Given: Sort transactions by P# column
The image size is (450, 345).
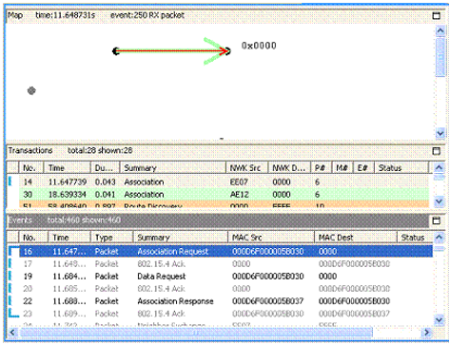Looking at the screenshot, I should pyautogui.click(x=321, y=167).
